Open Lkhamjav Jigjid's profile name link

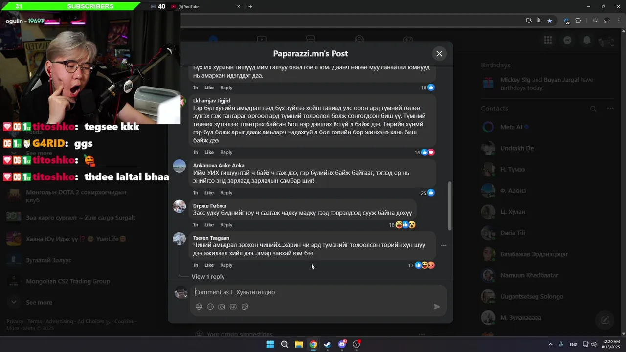click(x=211, y=101)
